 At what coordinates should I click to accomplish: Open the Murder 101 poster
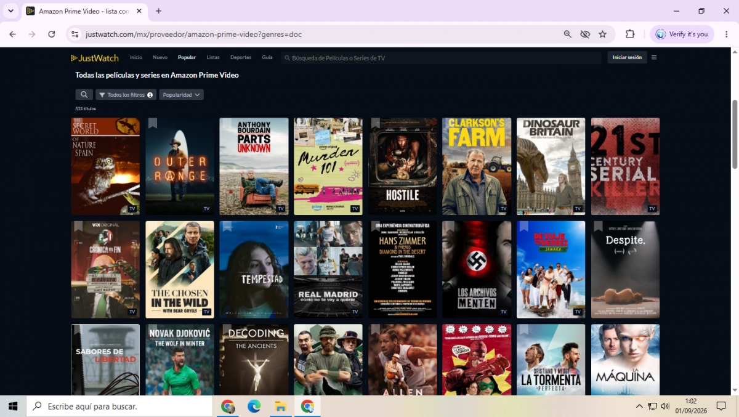pos(328,166)
